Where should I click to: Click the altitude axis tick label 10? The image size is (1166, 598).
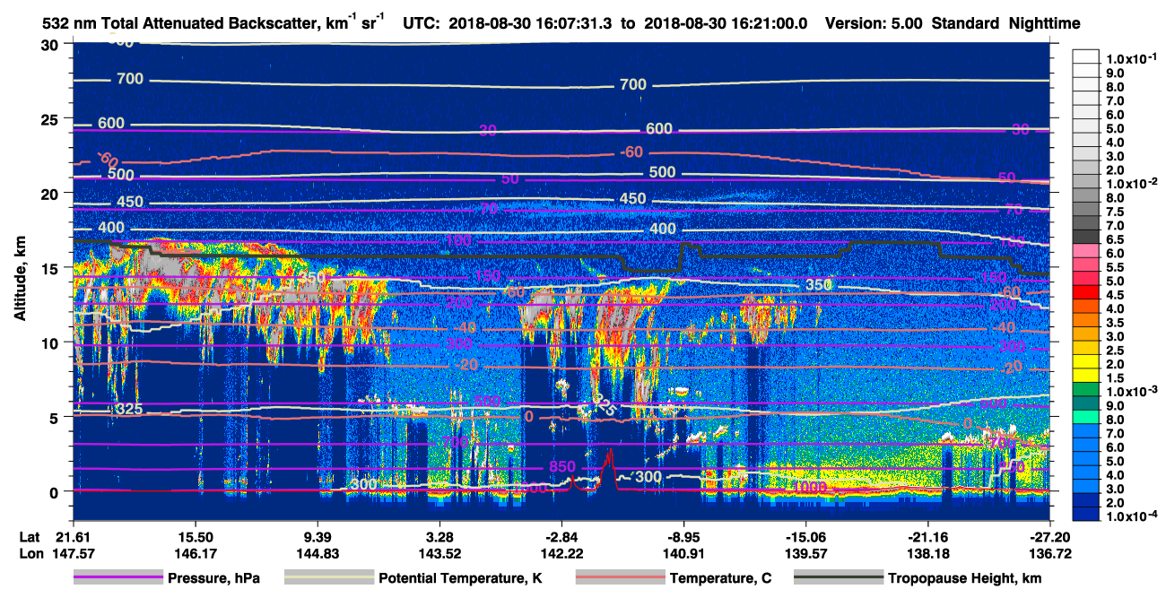(x=51, y=342)
